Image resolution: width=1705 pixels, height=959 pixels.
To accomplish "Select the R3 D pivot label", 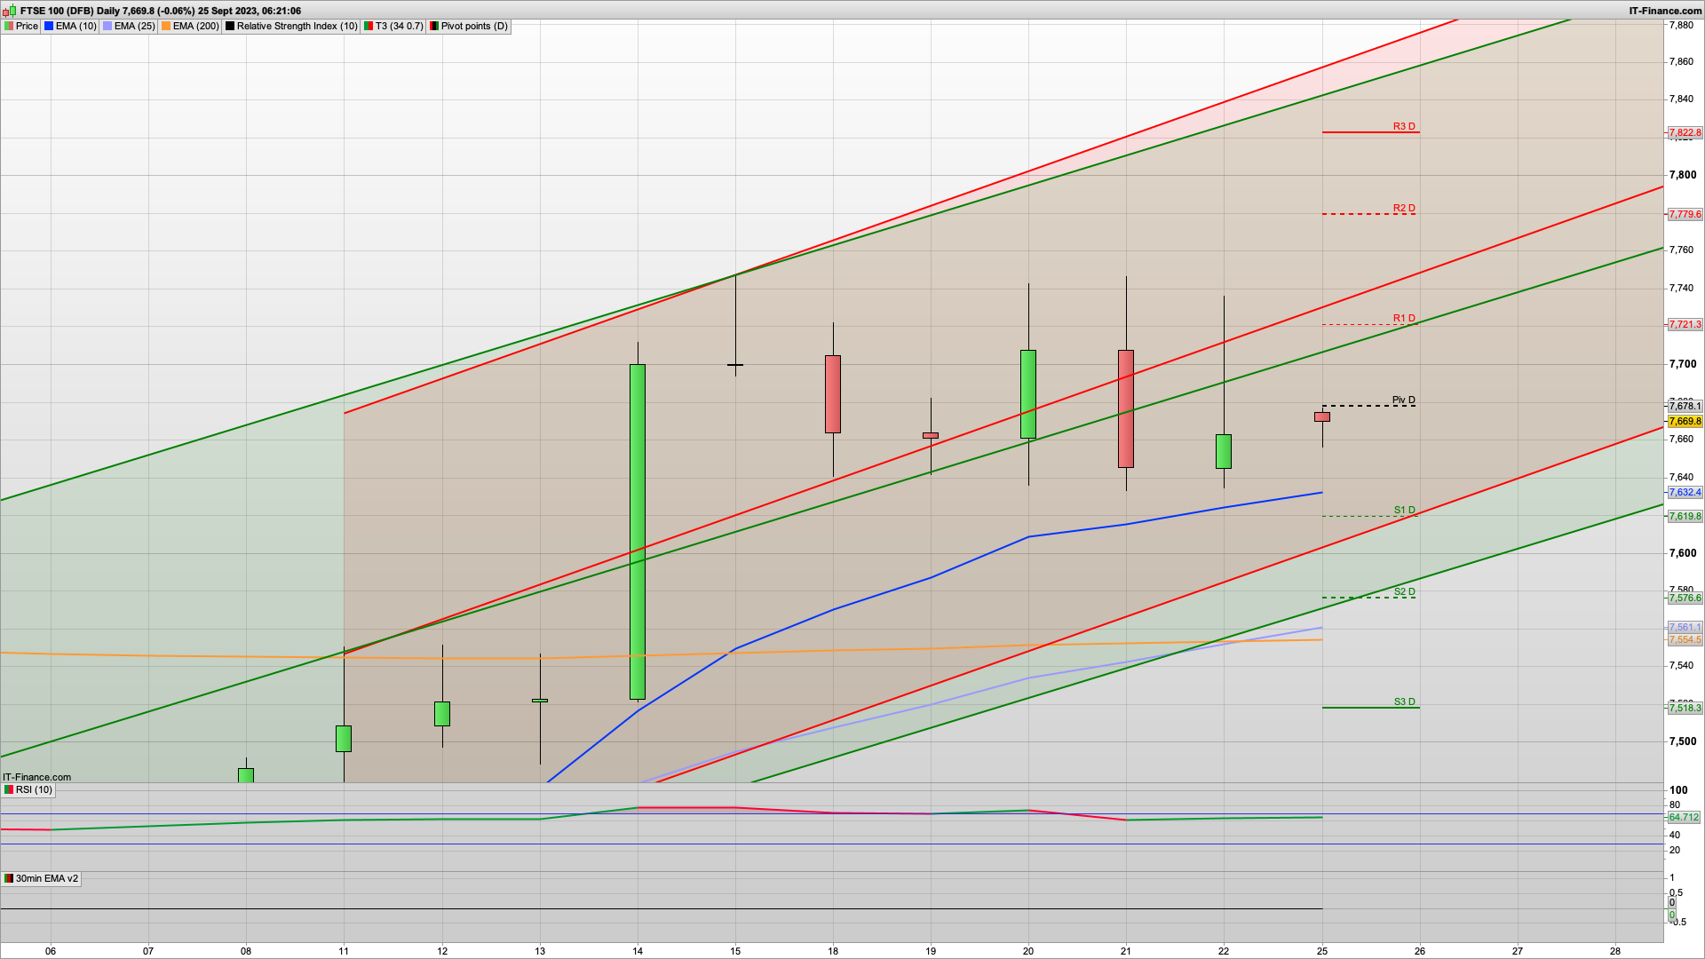I will (x=1404, y=126).
